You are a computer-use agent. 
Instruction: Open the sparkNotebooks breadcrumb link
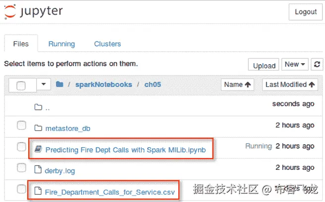(104, 84)
